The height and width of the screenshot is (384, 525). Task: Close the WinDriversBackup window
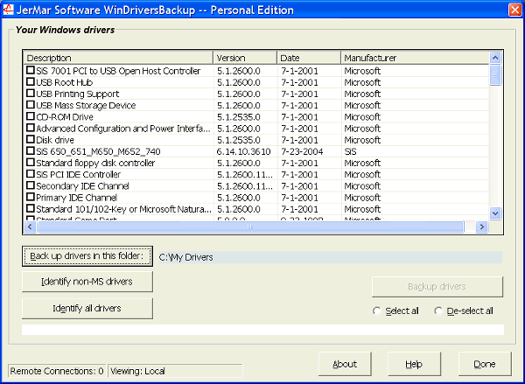click(x=515, y=10)
